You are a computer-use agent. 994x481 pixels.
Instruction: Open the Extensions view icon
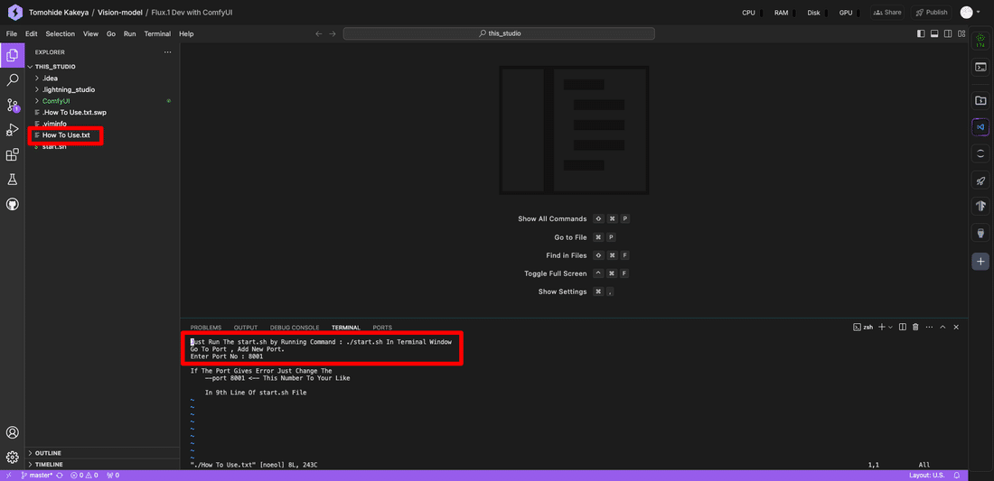point(12,155)
